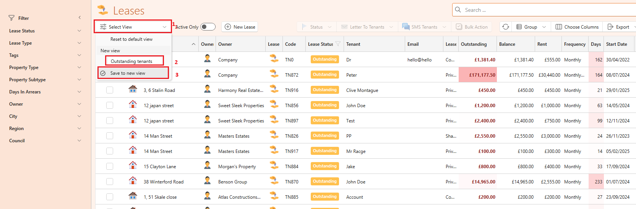Select the Outstanding tenants view
The image size is (636, 209).
point(132,61)
